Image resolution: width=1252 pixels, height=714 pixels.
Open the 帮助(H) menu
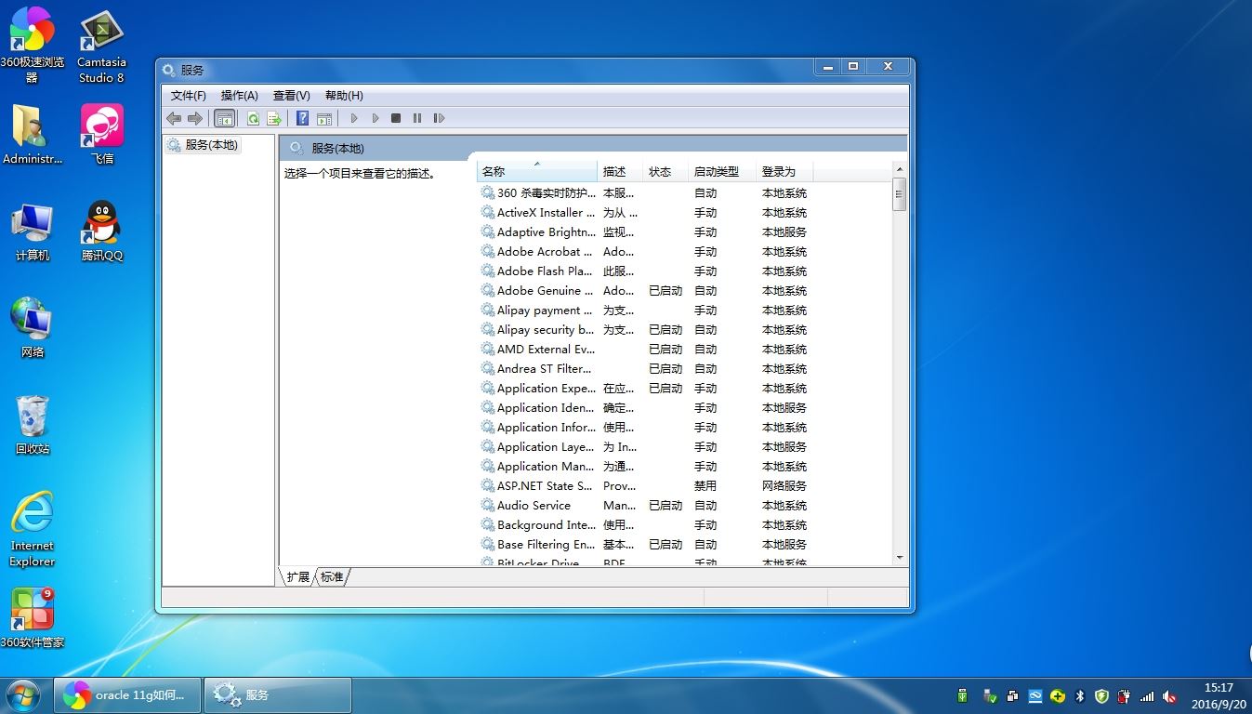(x=344, y=96)
